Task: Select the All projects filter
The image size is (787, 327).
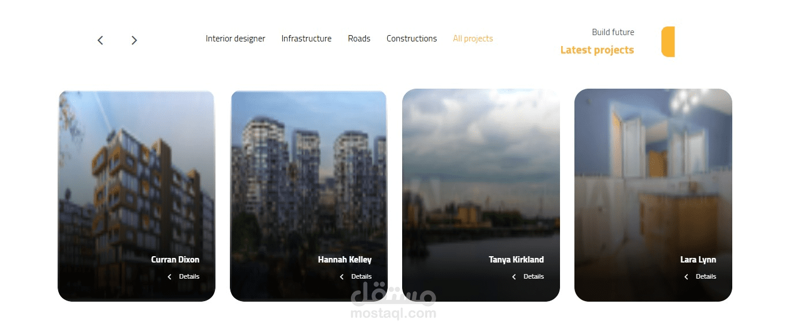Action: pyautogui.click(x=473, y=39)
